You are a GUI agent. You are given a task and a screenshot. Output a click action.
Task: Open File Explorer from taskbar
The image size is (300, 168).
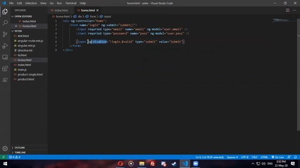[x=142, y=164]
